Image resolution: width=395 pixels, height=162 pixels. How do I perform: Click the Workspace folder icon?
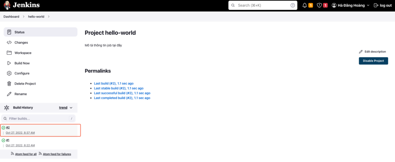pyautogui.click(x=9, y=53)
